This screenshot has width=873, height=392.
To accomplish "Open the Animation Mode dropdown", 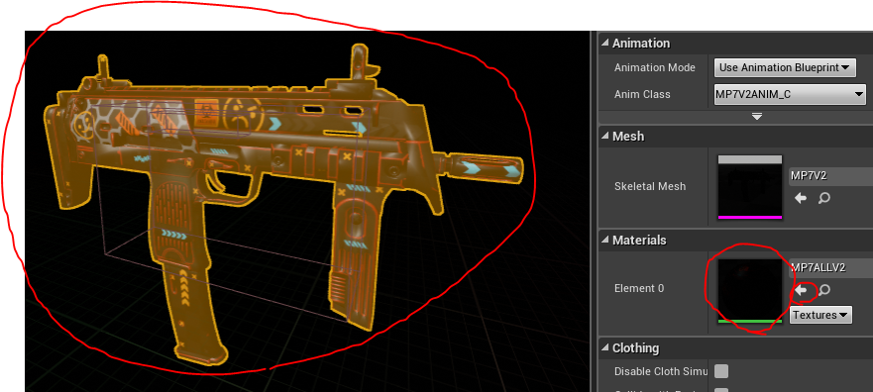I will coord(785,68).
